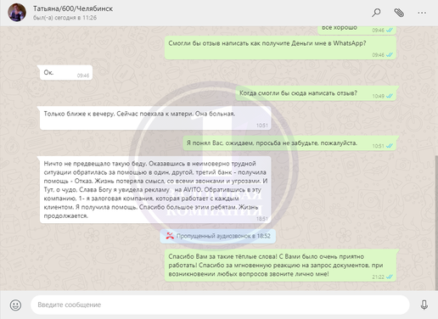Select message 'Смогли бы отзыв написать как получите Деньги'

pyautogui.click(x=280, y=48)
